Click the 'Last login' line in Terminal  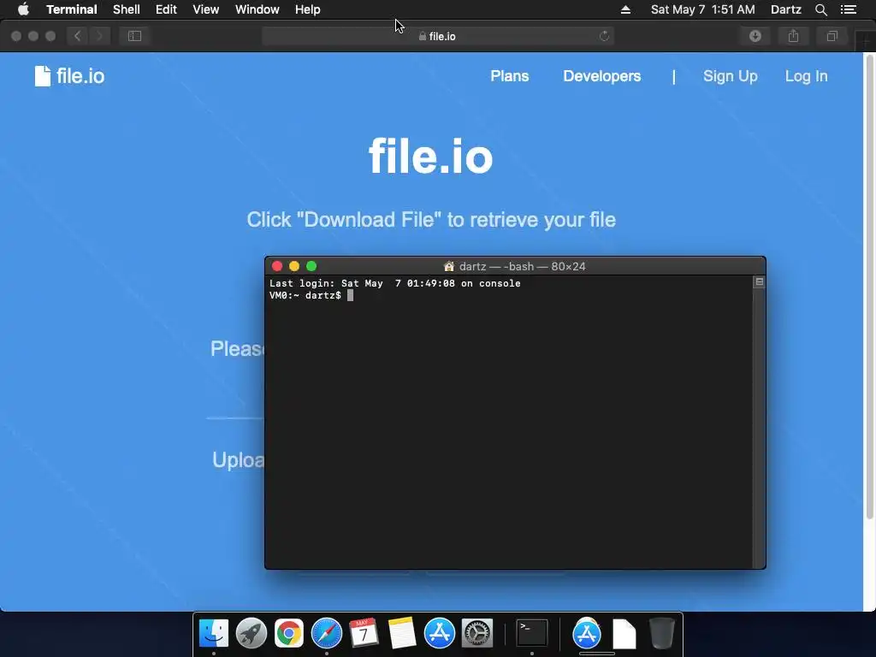395,283
